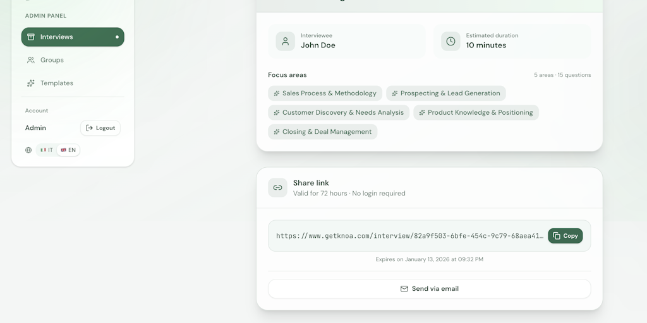
Task: Click the Interviews archive icon in sidebar
Action: (x=31, y=37)
